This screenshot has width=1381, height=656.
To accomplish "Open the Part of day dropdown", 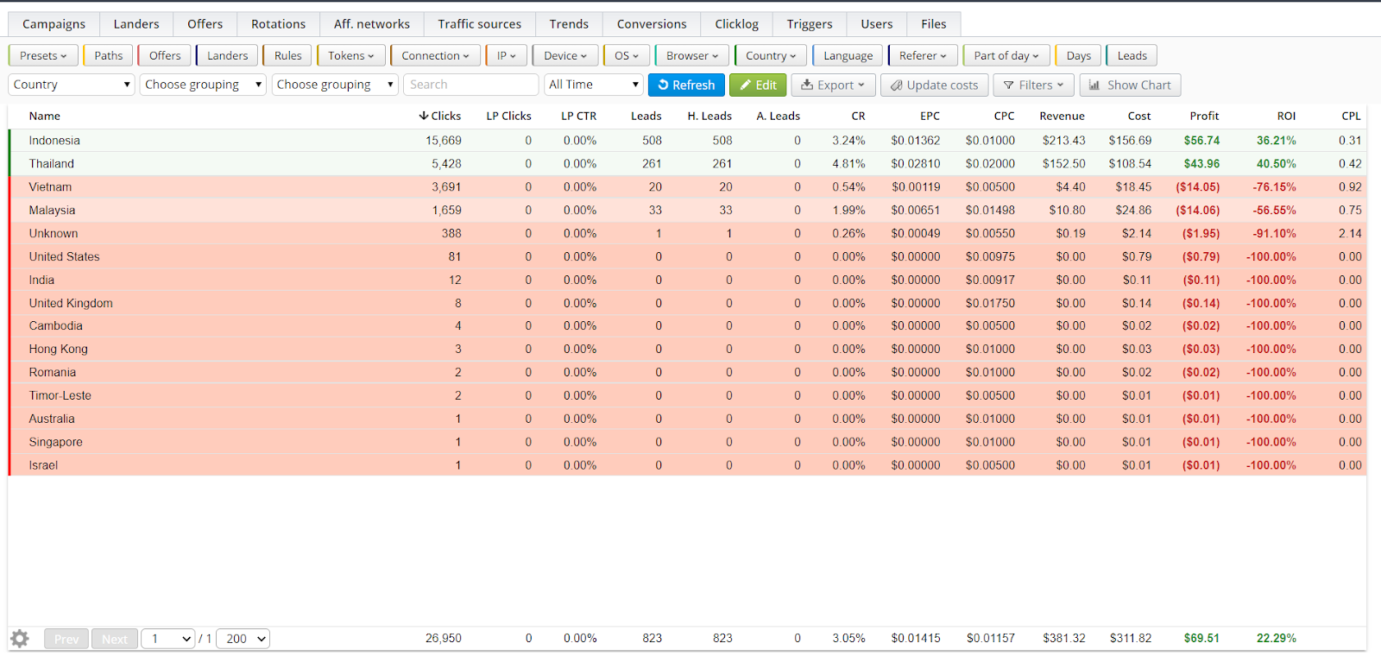I will coord(1006,56).
